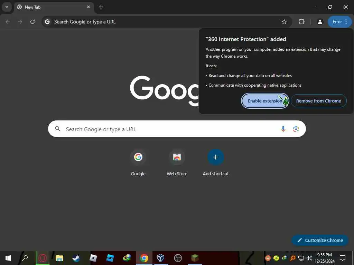Click 'Communicate with cooperating native applications' text
This screenshot has height=265, width=354.
(x=255, y=85)
